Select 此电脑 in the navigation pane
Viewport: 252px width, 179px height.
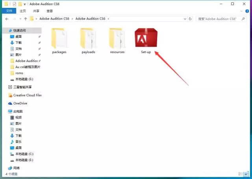click(18, 111)
